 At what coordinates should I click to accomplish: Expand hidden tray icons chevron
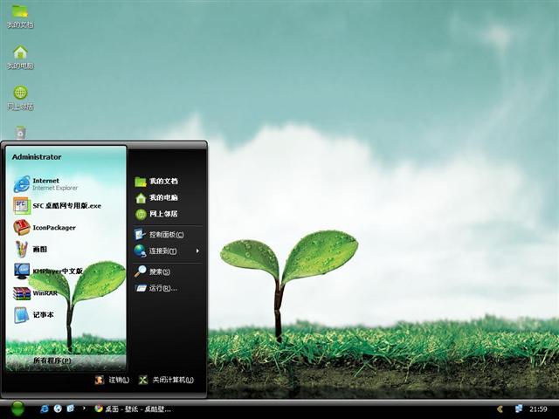click(500, 409)
